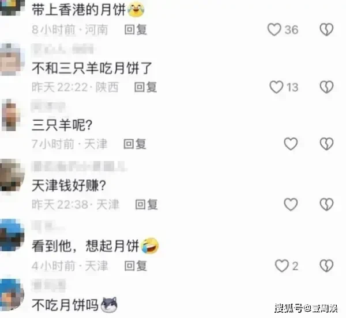Like the 看到他,想起月饼 comment
This screenshot has width=346, height=318.
click(x=282, y=266)
